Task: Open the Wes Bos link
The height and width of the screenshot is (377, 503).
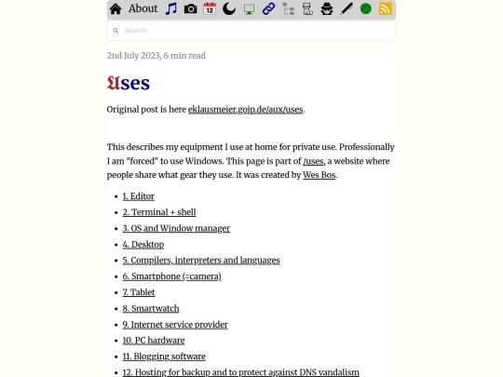Action: [x=319, y=175]
